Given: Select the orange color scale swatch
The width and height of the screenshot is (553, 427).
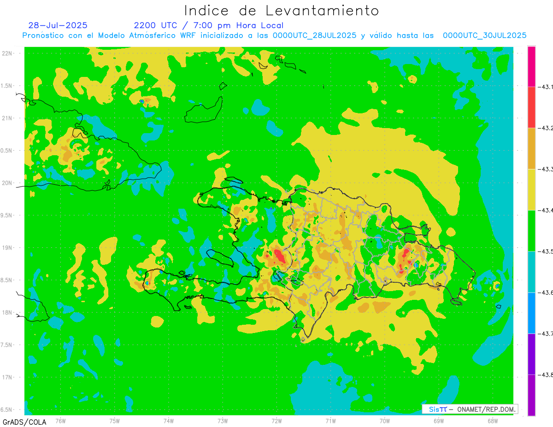Looking at the screenshot, I should pyautogui.click(x=531, y=148).
